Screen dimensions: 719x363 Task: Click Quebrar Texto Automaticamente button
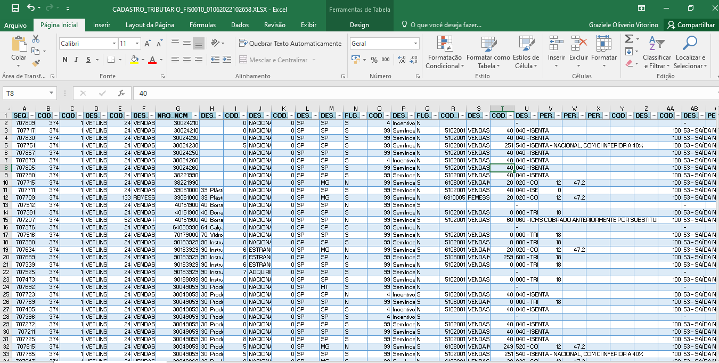pyautogui.click(x=290, y=43)
